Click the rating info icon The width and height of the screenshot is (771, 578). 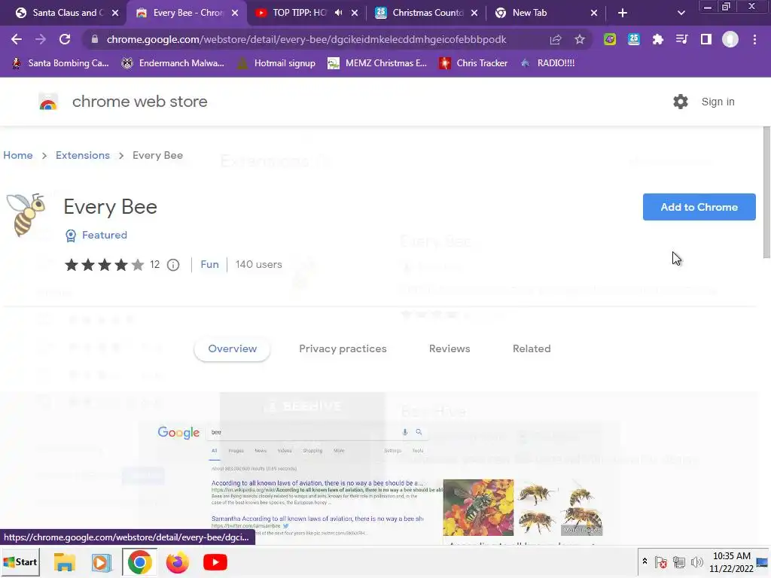point(173,265)
